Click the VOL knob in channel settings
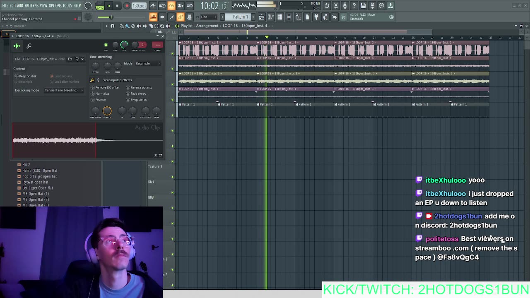The image size is (530, 298). tap(124, 45)
